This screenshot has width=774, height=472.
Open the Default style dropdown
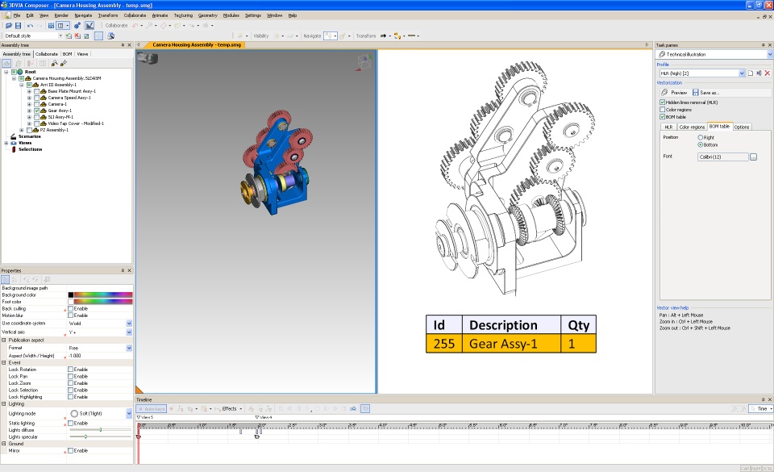coord(60,36)
